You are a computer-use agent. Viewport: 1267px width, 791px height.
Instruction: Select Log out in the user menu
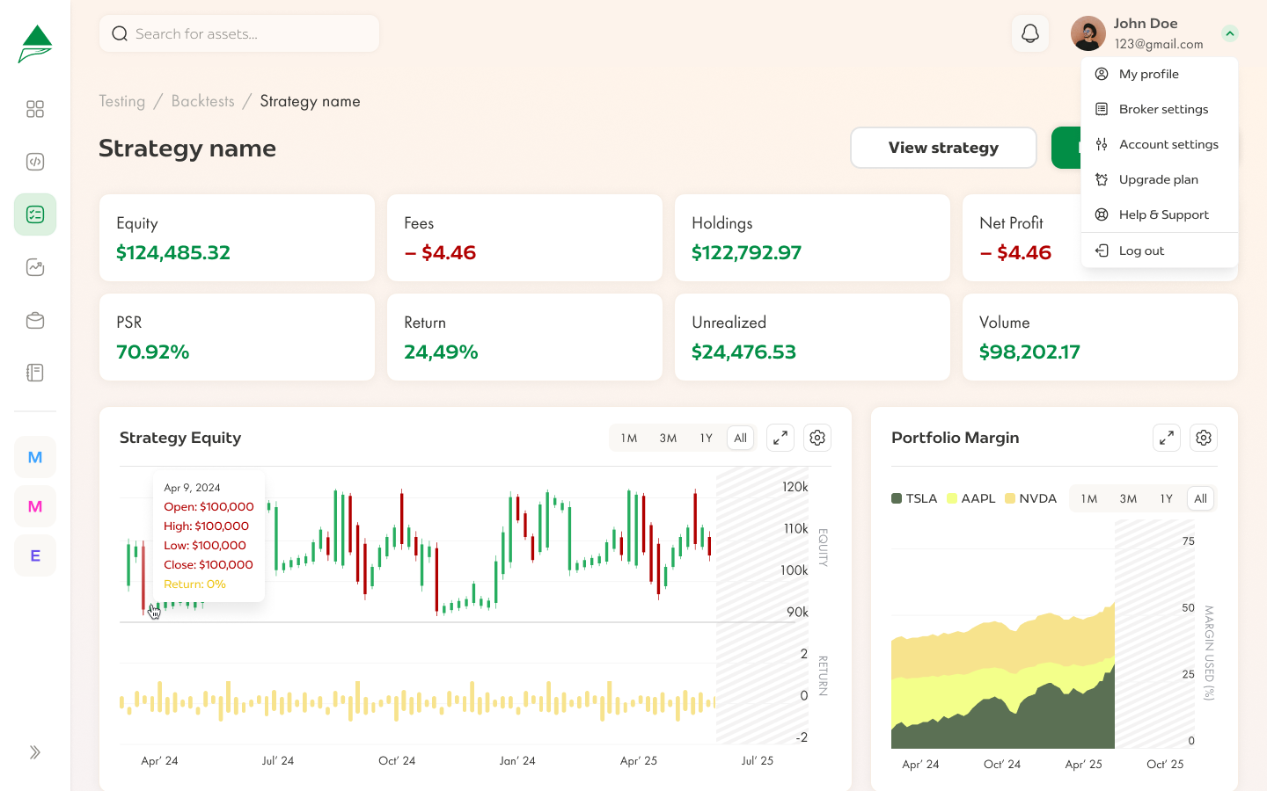[x=1141, y=250]
